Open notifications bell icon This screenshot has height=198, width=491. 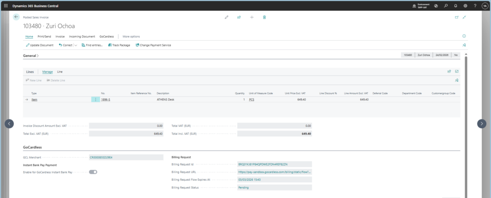(456, 5)
